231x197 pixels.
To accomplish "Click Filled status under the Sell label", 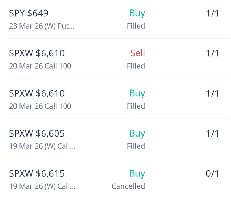I will tap(136, 66).
